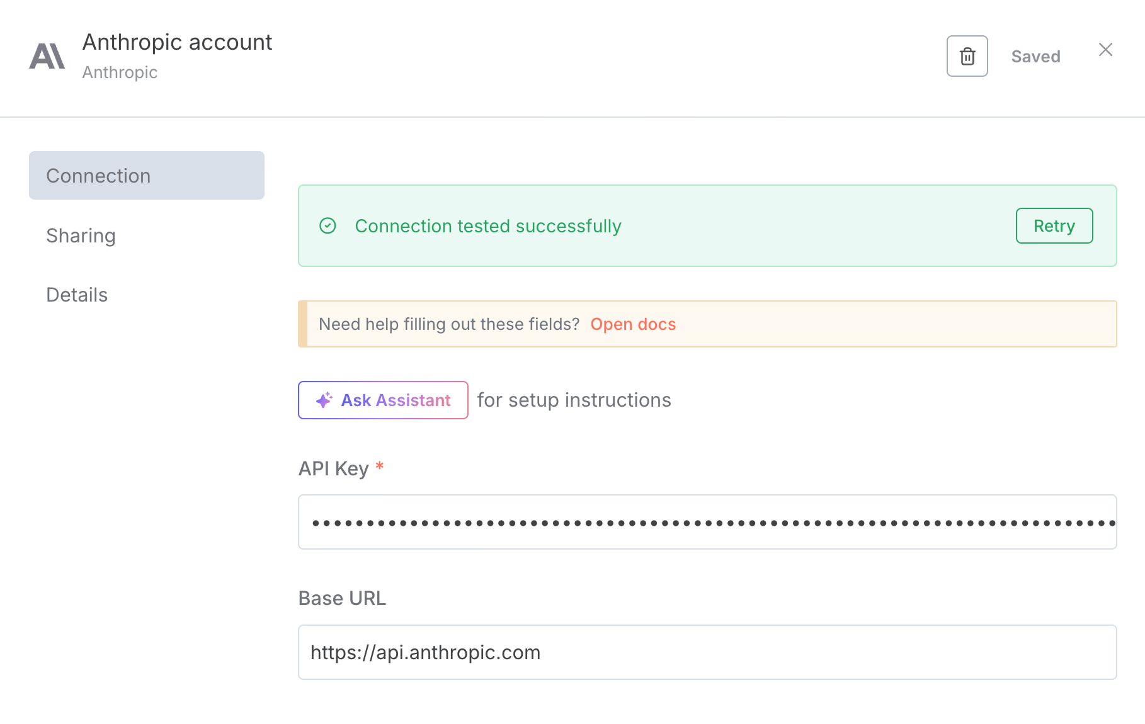This screenshot has width=1145, height=724.
Task: Click the "Anthropic" subtitle text
Action: [x=120, y=72]
